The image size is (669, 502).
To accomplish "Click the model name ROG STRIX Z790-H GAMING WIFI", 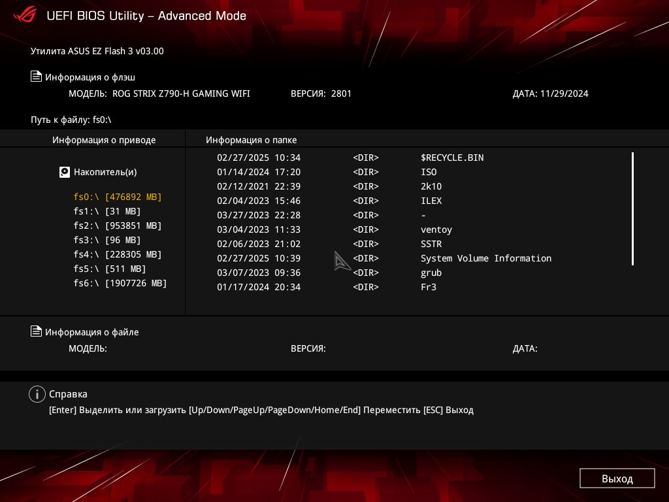I will point(181,93).
